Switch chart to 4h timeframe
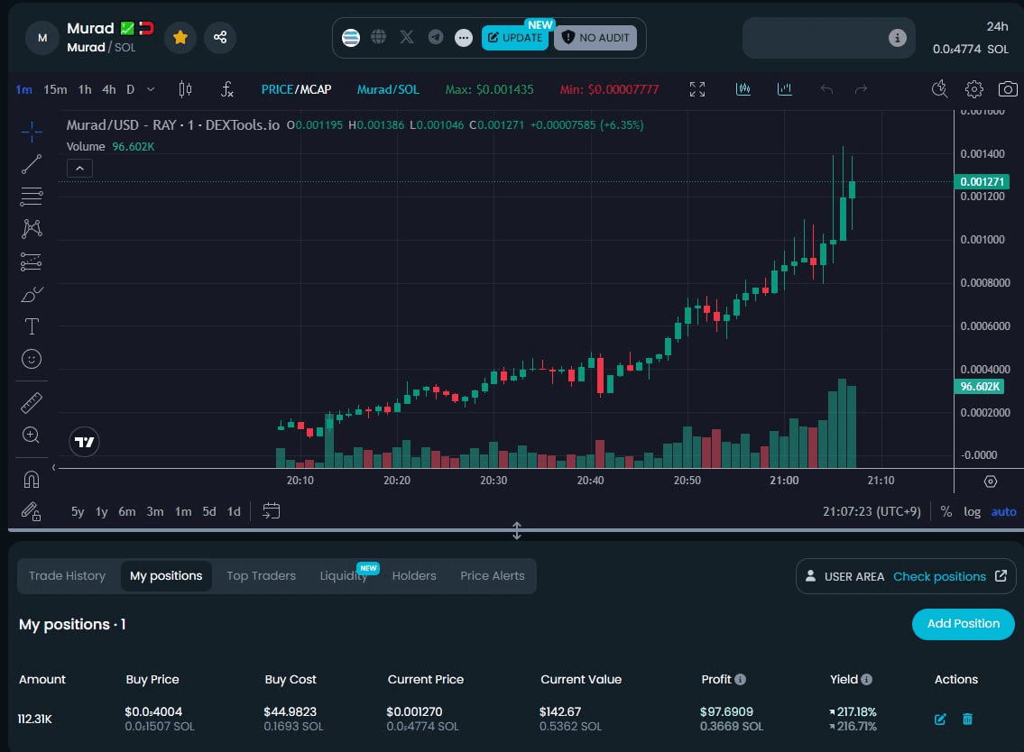1024x752 pixels. coord(109,89)
